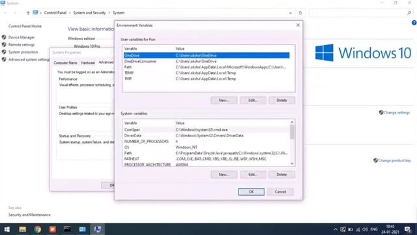Click the refresh button in address bar

point(300,13)
